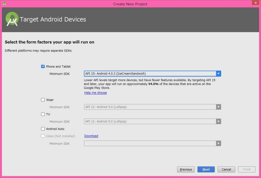This screenshot has width=261, height=178.
Task: Click the empty Glass Minimum SDK combo box
Action: tap(152, 143)
